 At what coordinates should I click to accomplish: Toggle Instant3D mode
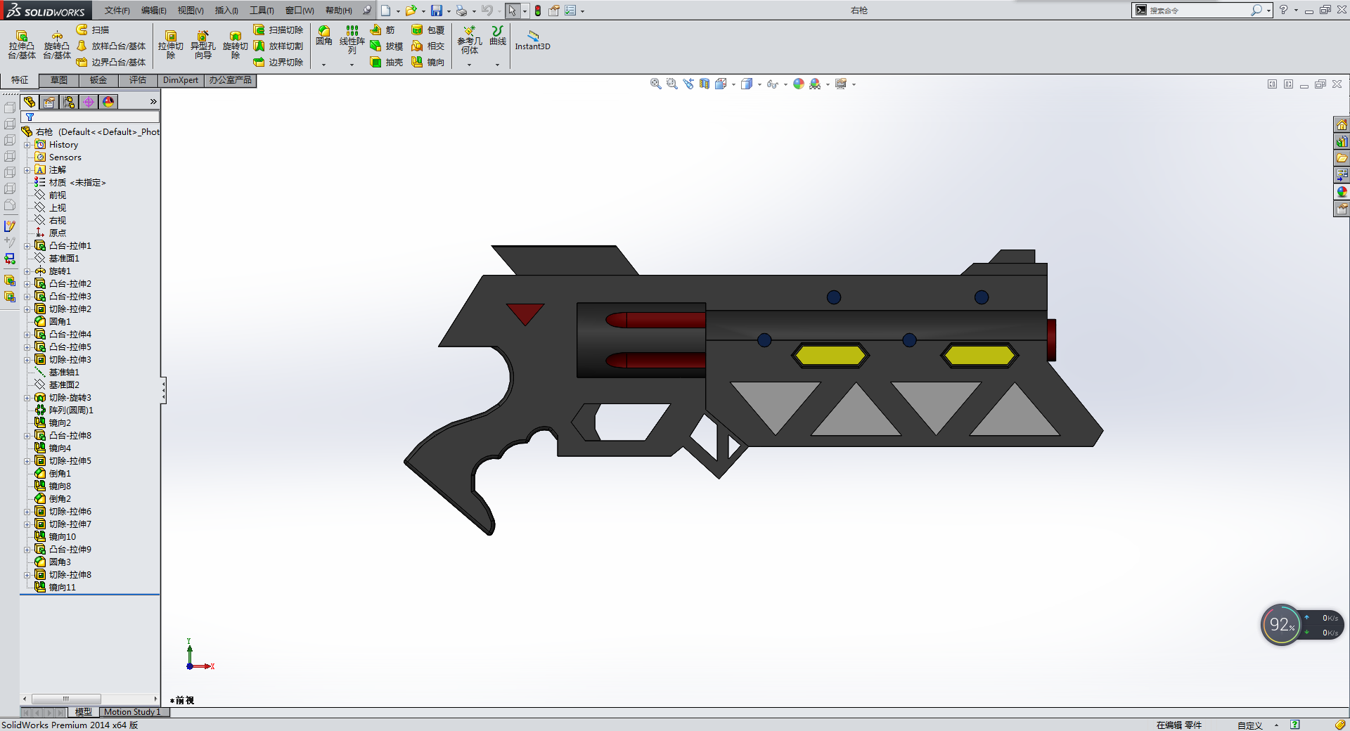pos(533,39)
